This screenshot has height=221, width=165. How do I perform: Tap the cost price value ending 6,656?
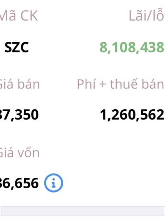(19, 183)
